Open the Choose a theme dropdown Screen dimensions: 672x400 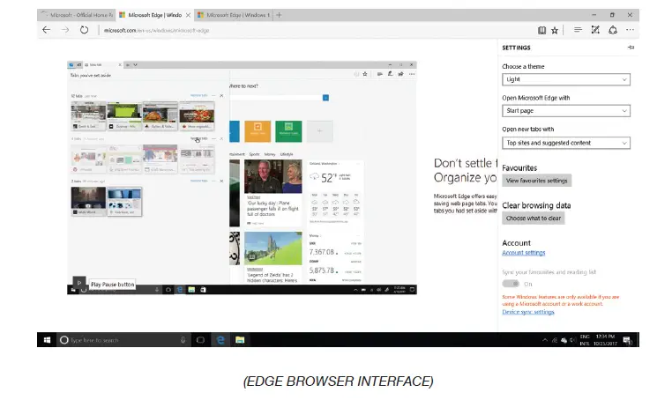[x=565, y=79]
